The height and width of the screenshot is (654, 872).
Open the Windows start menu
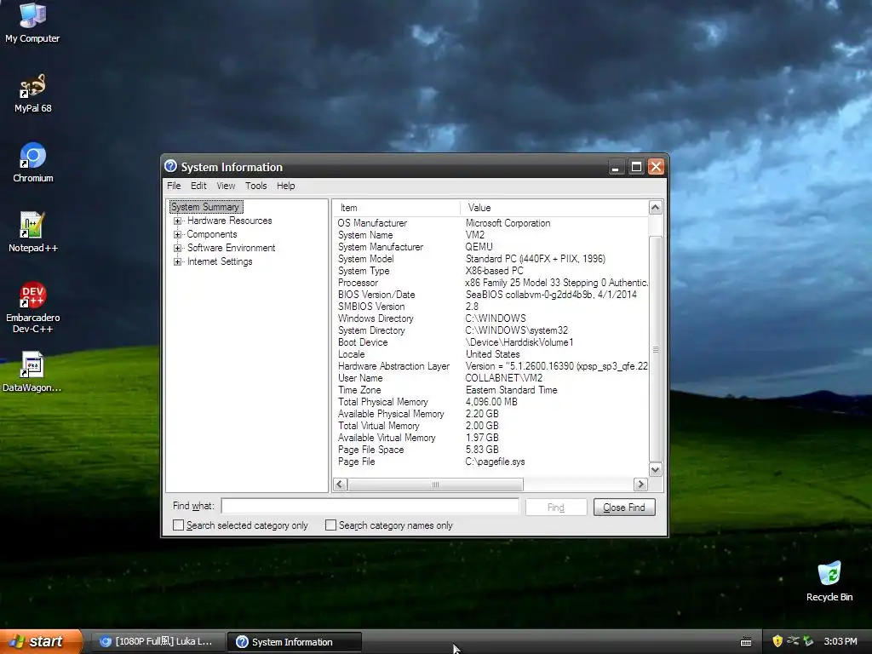click(41, 641)
